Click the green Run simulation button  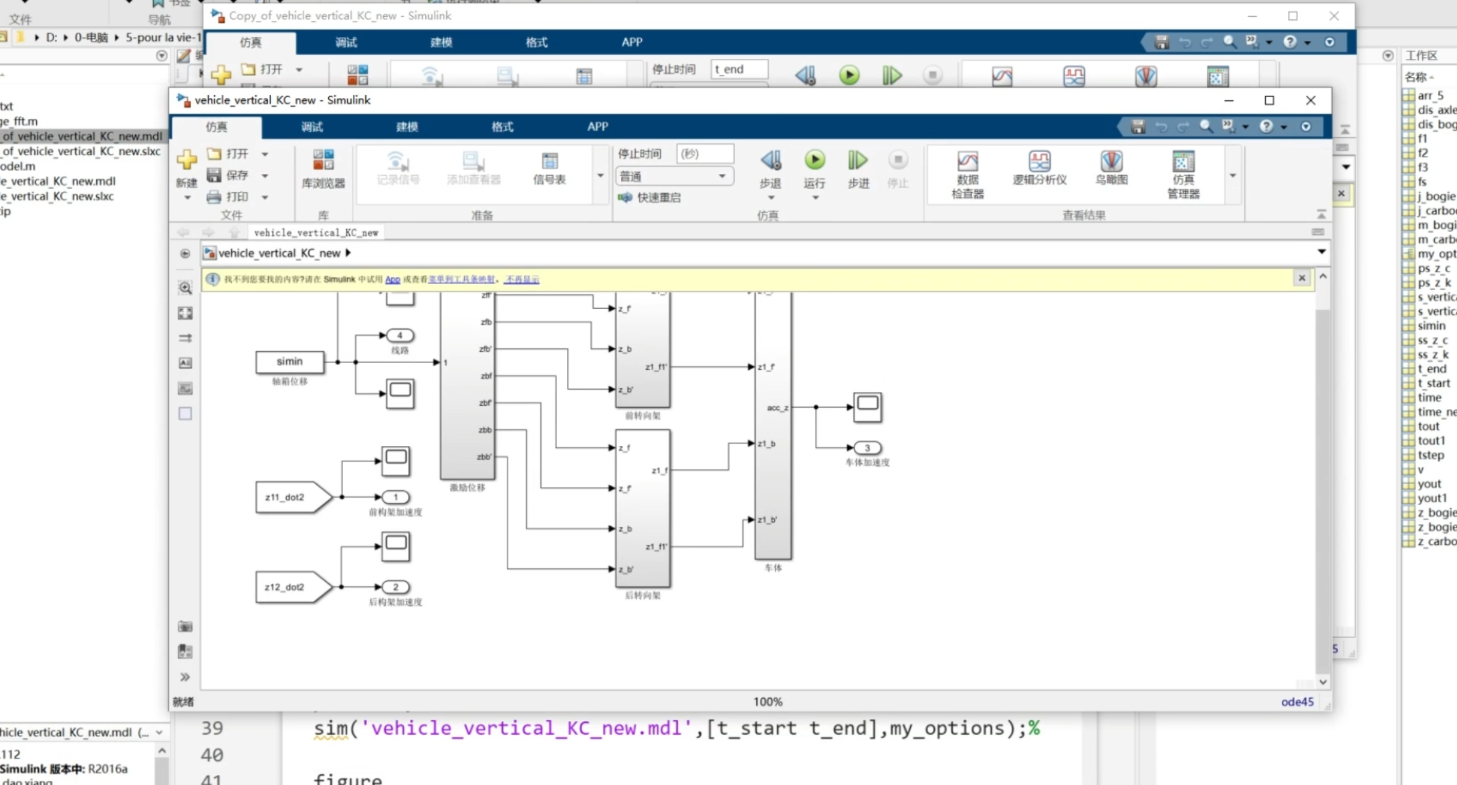814,160
